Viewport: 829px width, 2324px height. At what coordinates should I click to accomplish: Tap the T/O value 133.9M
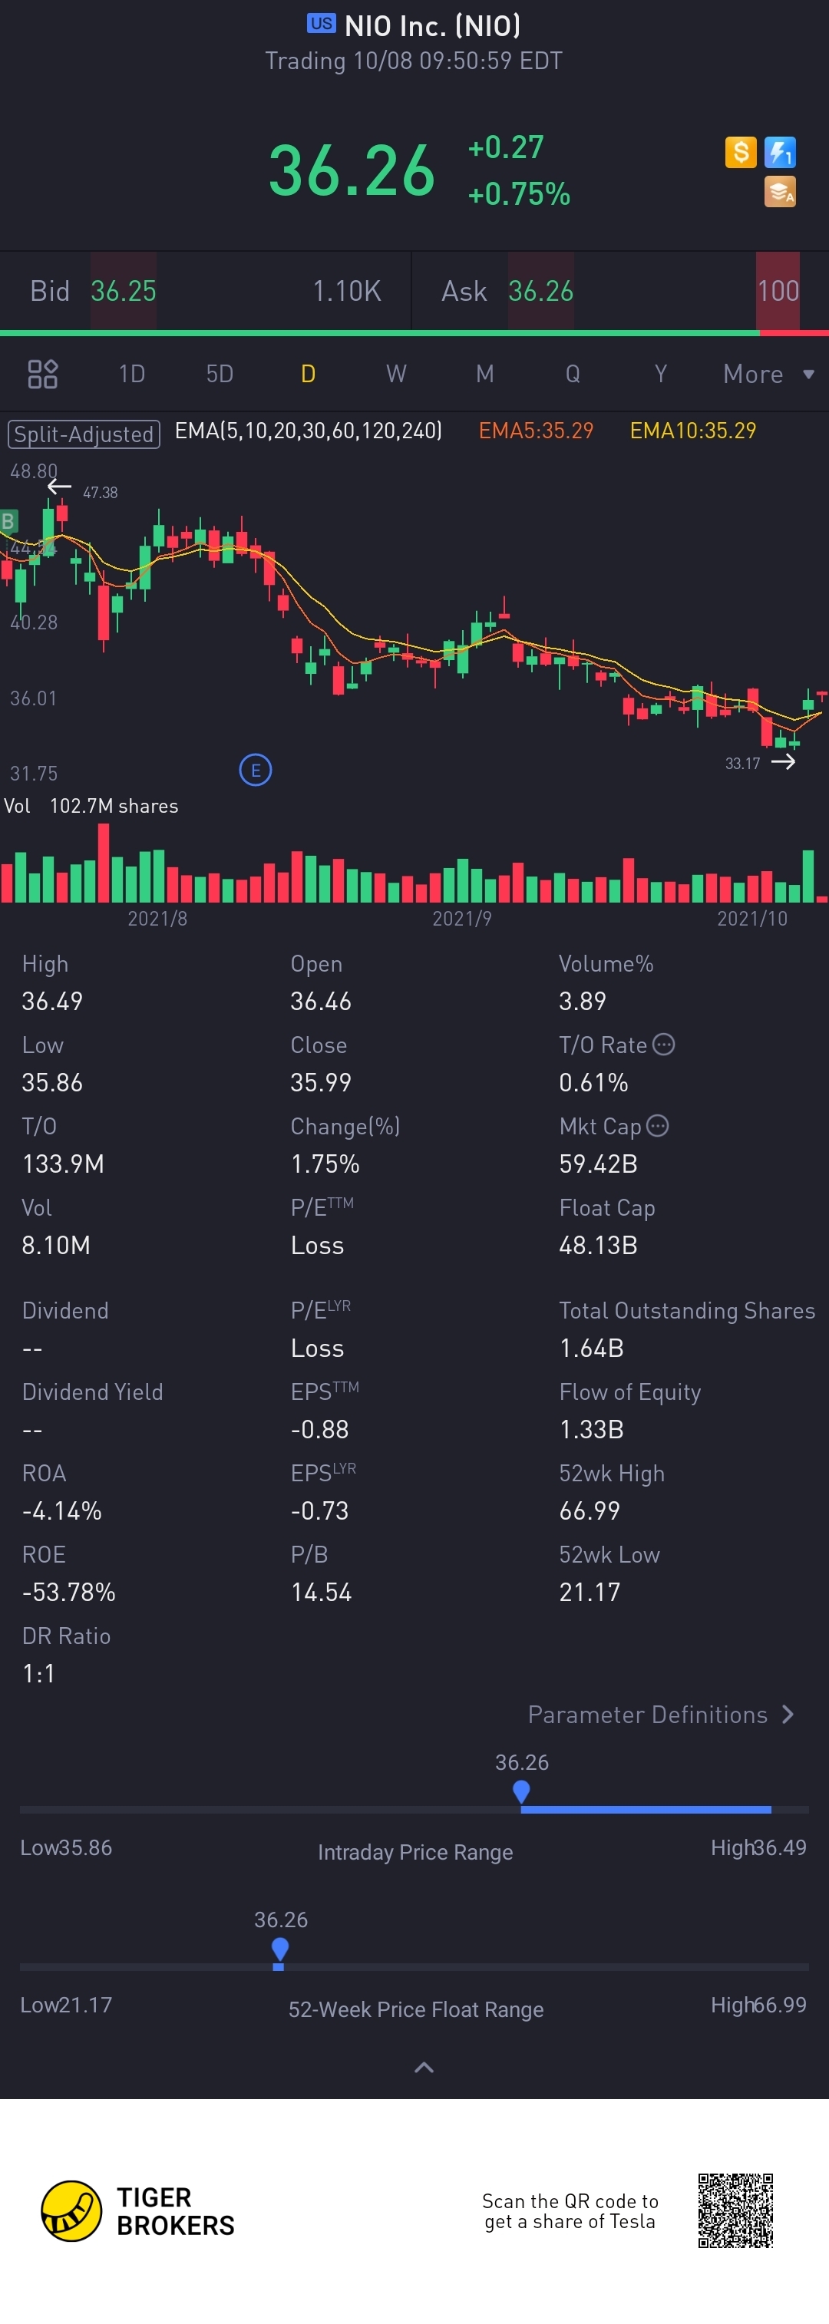click(x=63, y=1164)
